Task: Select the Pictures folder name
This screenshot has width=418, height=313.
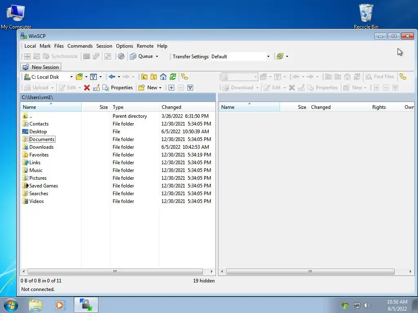Action: (x=38, y=178)
